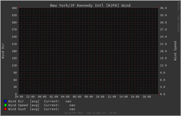Click the 210 wind direction axis value
The height and width of the screenshot is (116, 181).
[14, 44]
